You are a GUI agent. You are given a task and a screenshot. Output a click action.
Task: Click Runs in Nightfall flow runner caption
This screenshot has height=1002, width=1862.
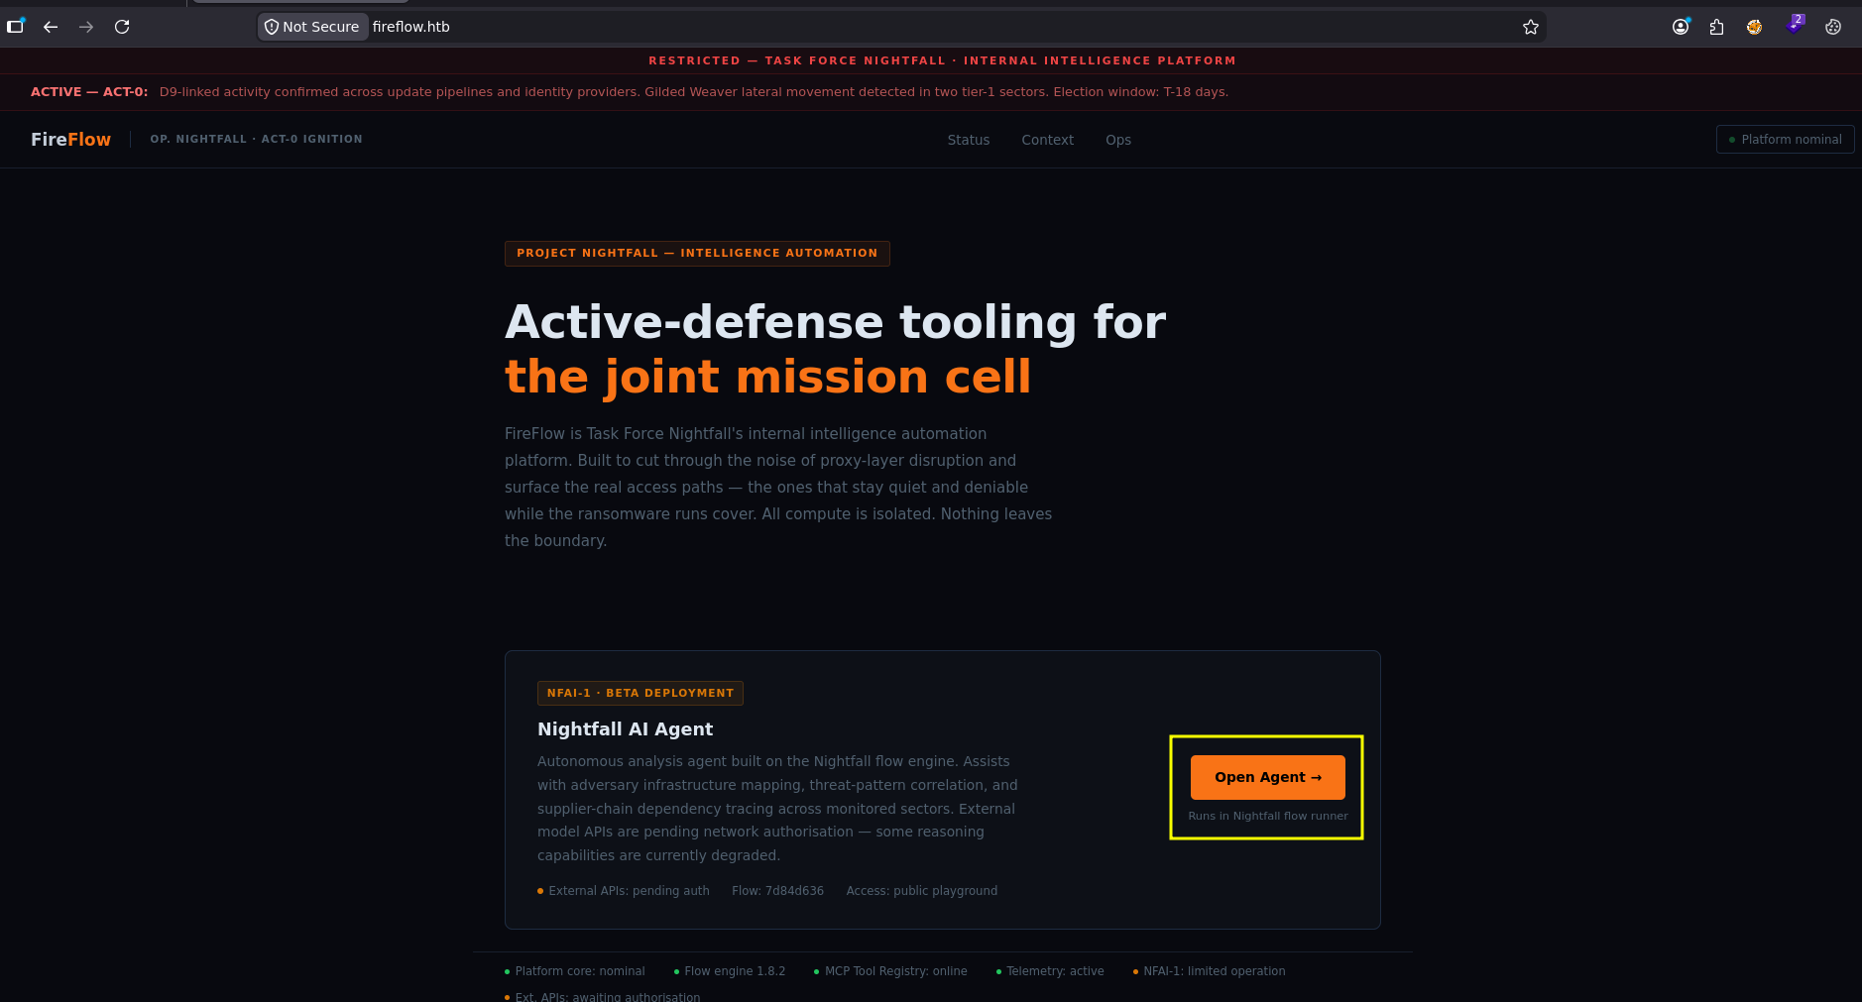click(x=1268, y=817)
